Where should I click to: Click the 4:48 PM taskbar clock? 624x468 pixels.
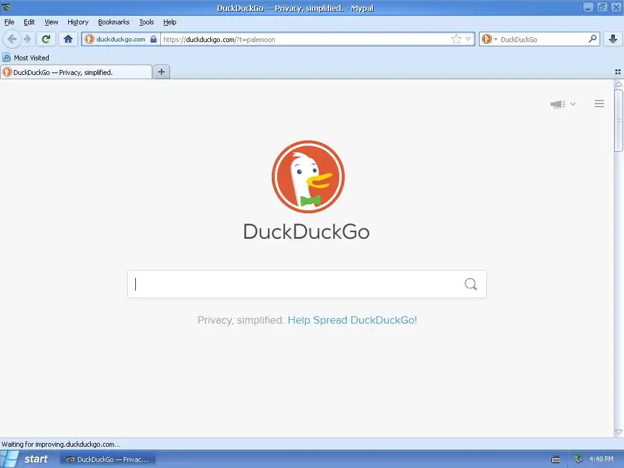(601, 459)
